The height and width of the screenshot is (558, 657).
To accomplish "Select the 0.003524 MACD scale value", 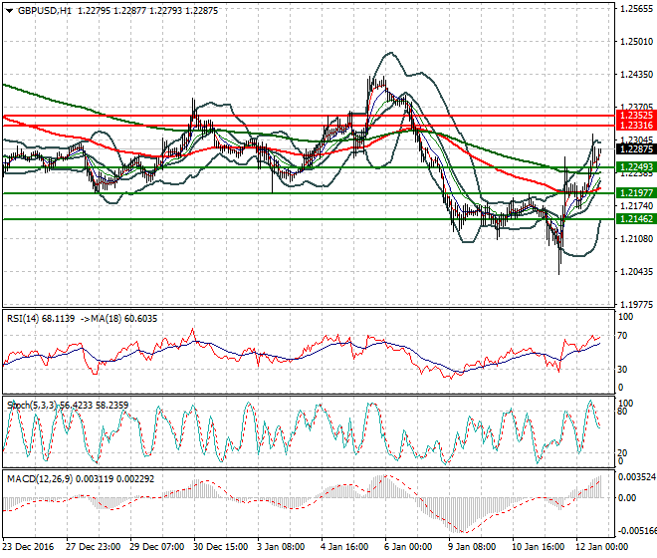I will [637, 477].
